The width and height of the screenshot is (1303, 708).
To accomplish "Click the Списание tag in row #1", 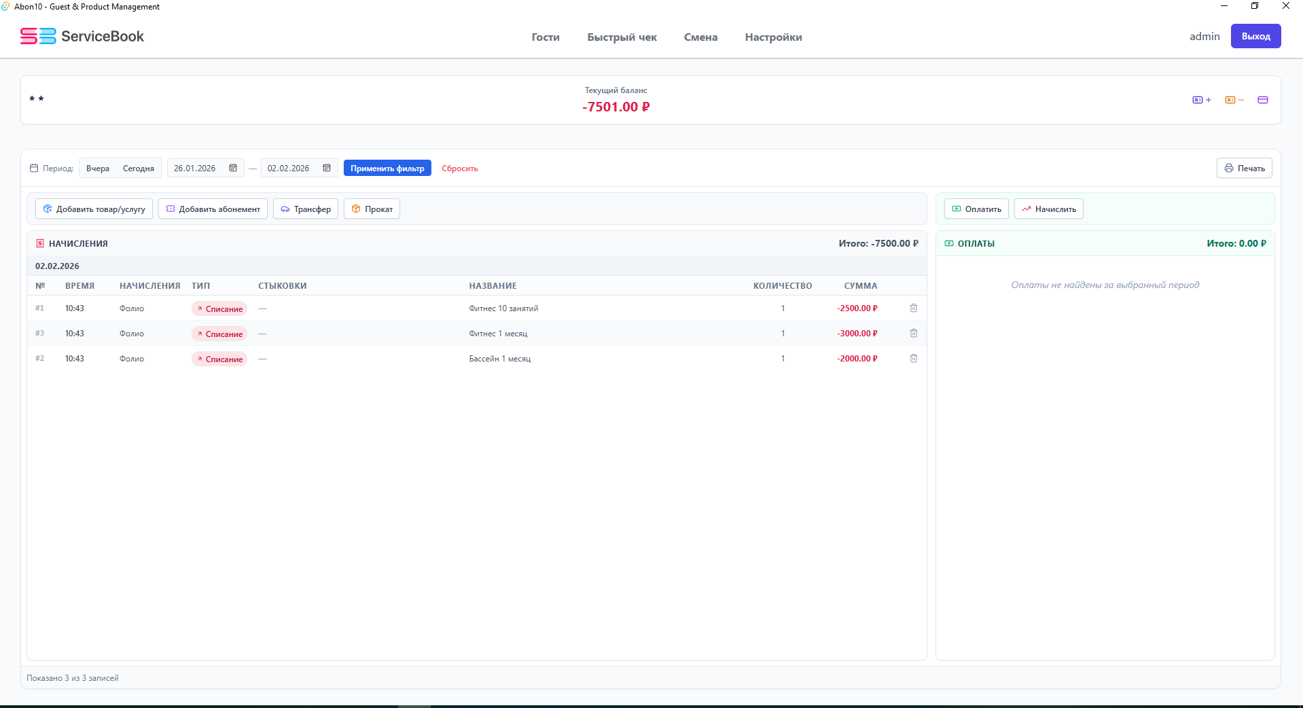I will [x=219, y=309].
